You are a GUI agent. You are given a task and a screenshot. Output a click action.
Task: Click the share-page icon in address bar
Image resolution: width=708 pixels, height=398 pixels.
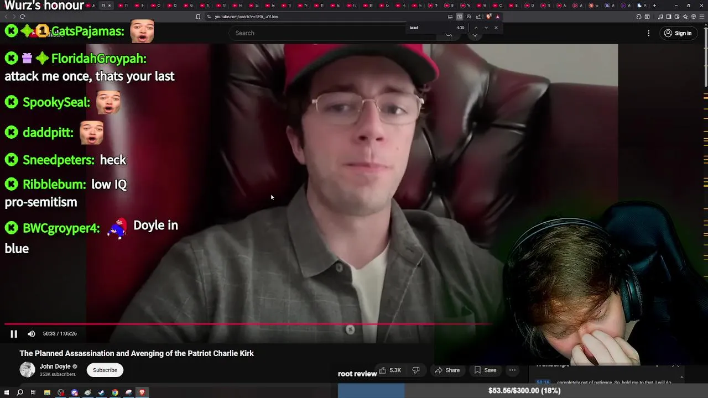pos(478,17)
